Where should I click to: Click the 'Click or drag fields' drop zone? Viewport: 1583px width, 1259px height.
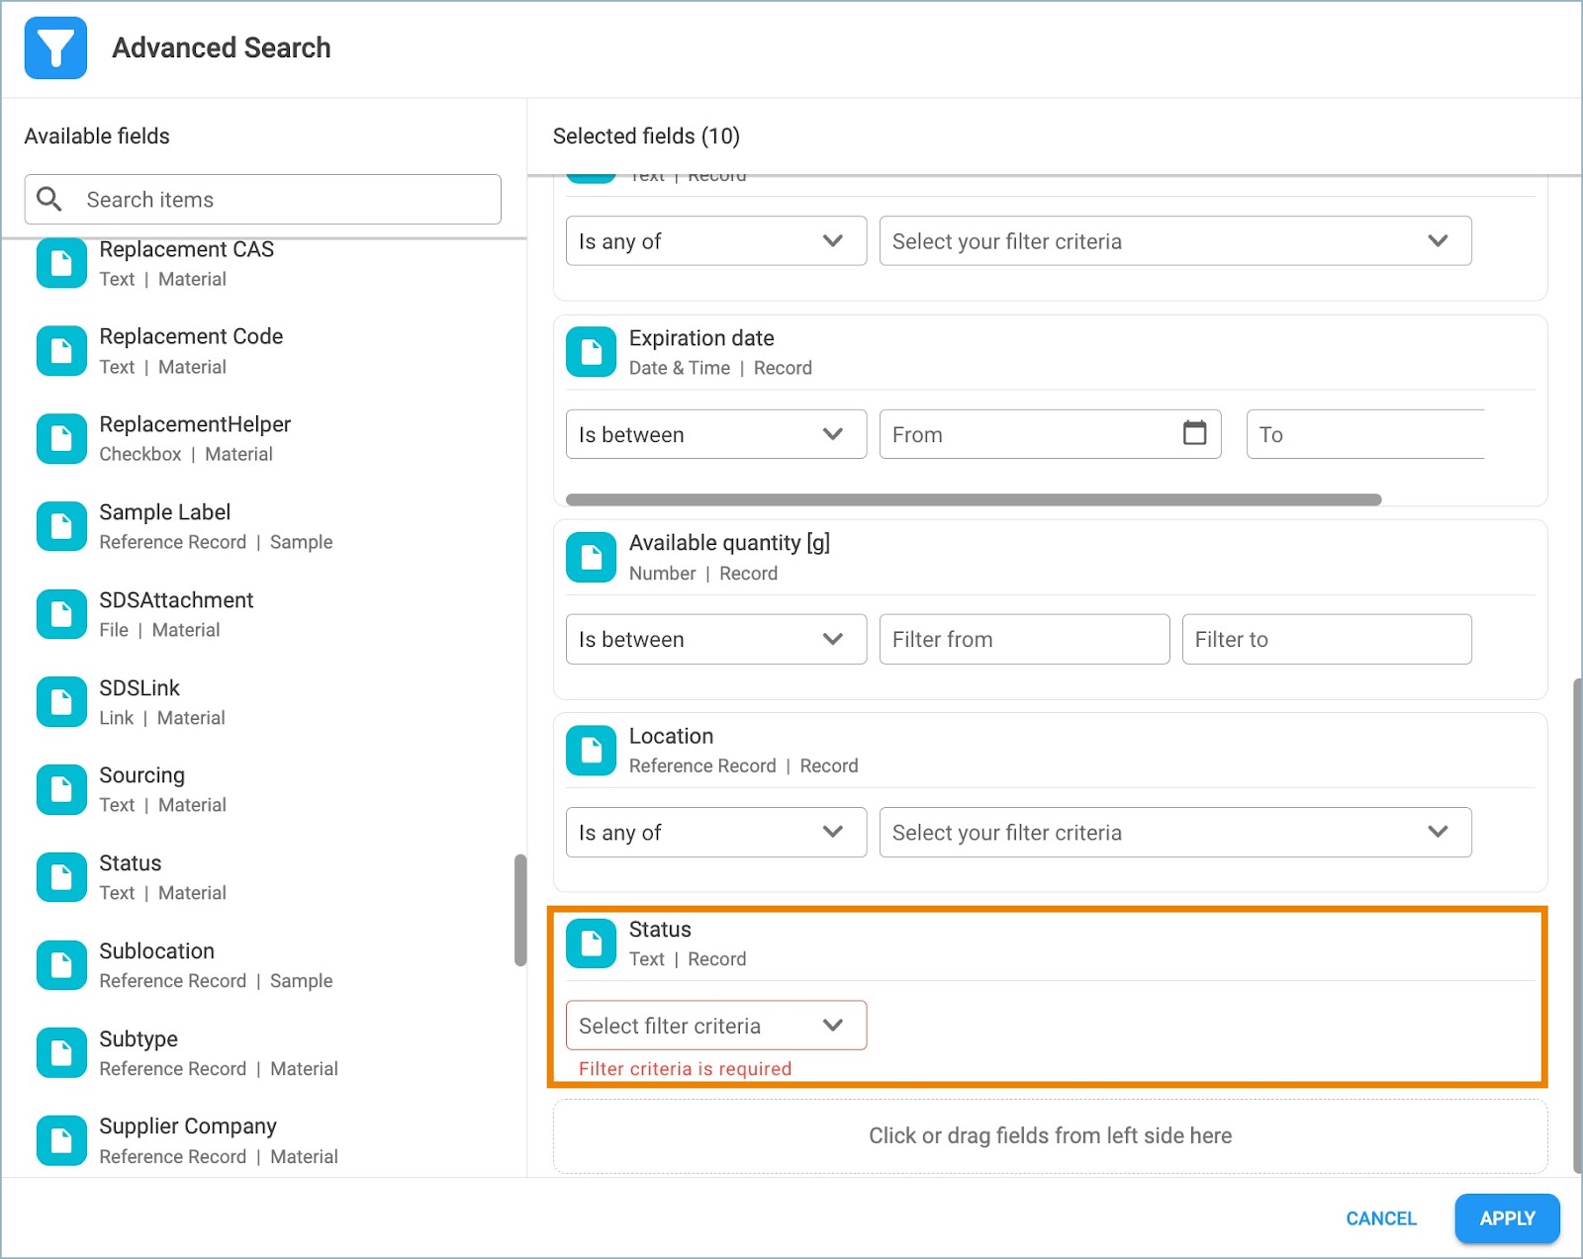pos(1050,1135)
